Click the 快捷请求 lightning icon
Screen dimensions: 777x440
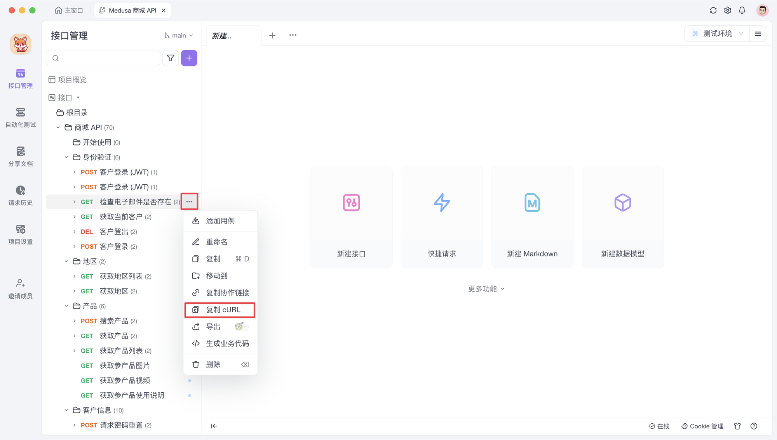coord(442,203)
